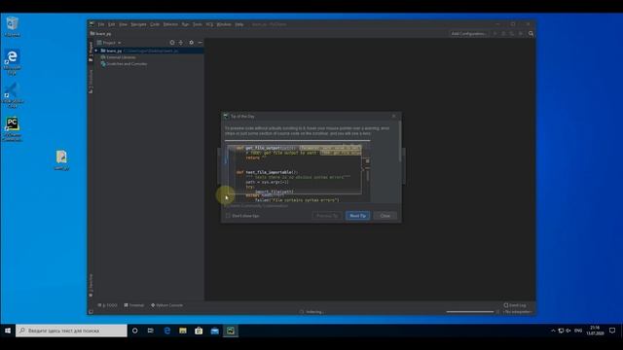Viewport: 623px width, 350px height.
Task: Click the system tray volume icon
Action: pyautogui.click(x=568, y=331)
